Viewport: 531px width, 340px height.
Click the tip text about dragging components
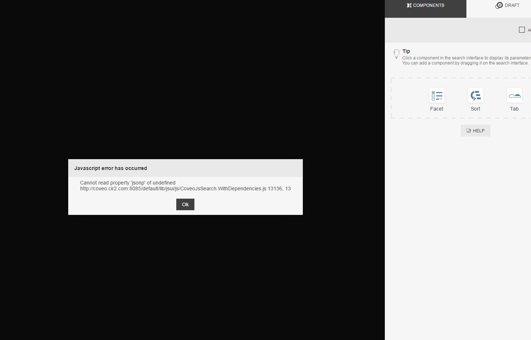(x=465, y=63)
